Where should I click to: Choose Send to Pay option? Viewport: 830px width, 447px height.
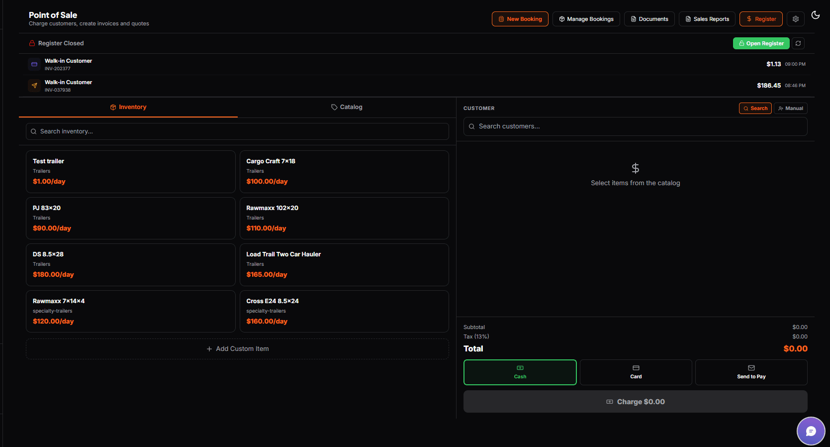coord(751,372)
